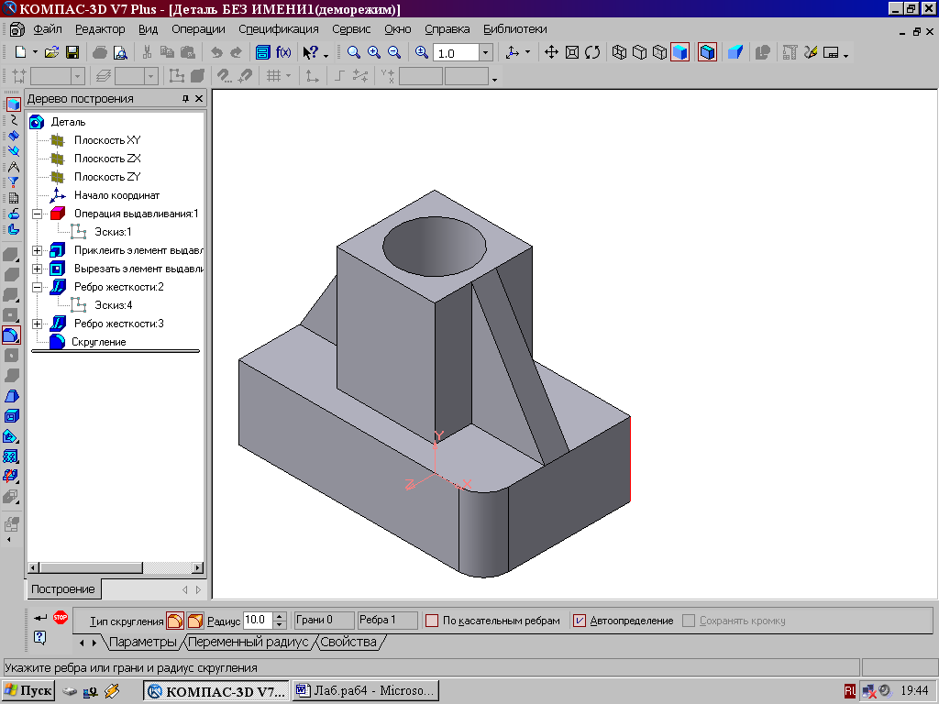Open the Редактор menu
Image resolution: width=939 pixels, height=704 pixels.
point(100,28)
